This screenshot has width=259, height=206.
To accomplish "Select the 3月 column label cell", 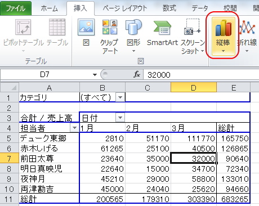I will (x=194, y=128).
